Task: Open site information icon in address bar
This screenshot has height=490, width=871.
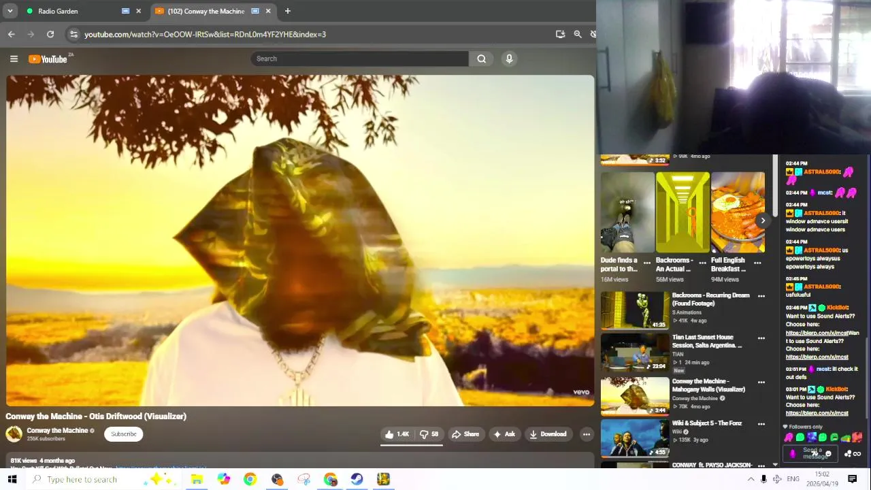Action: [73, 34]
